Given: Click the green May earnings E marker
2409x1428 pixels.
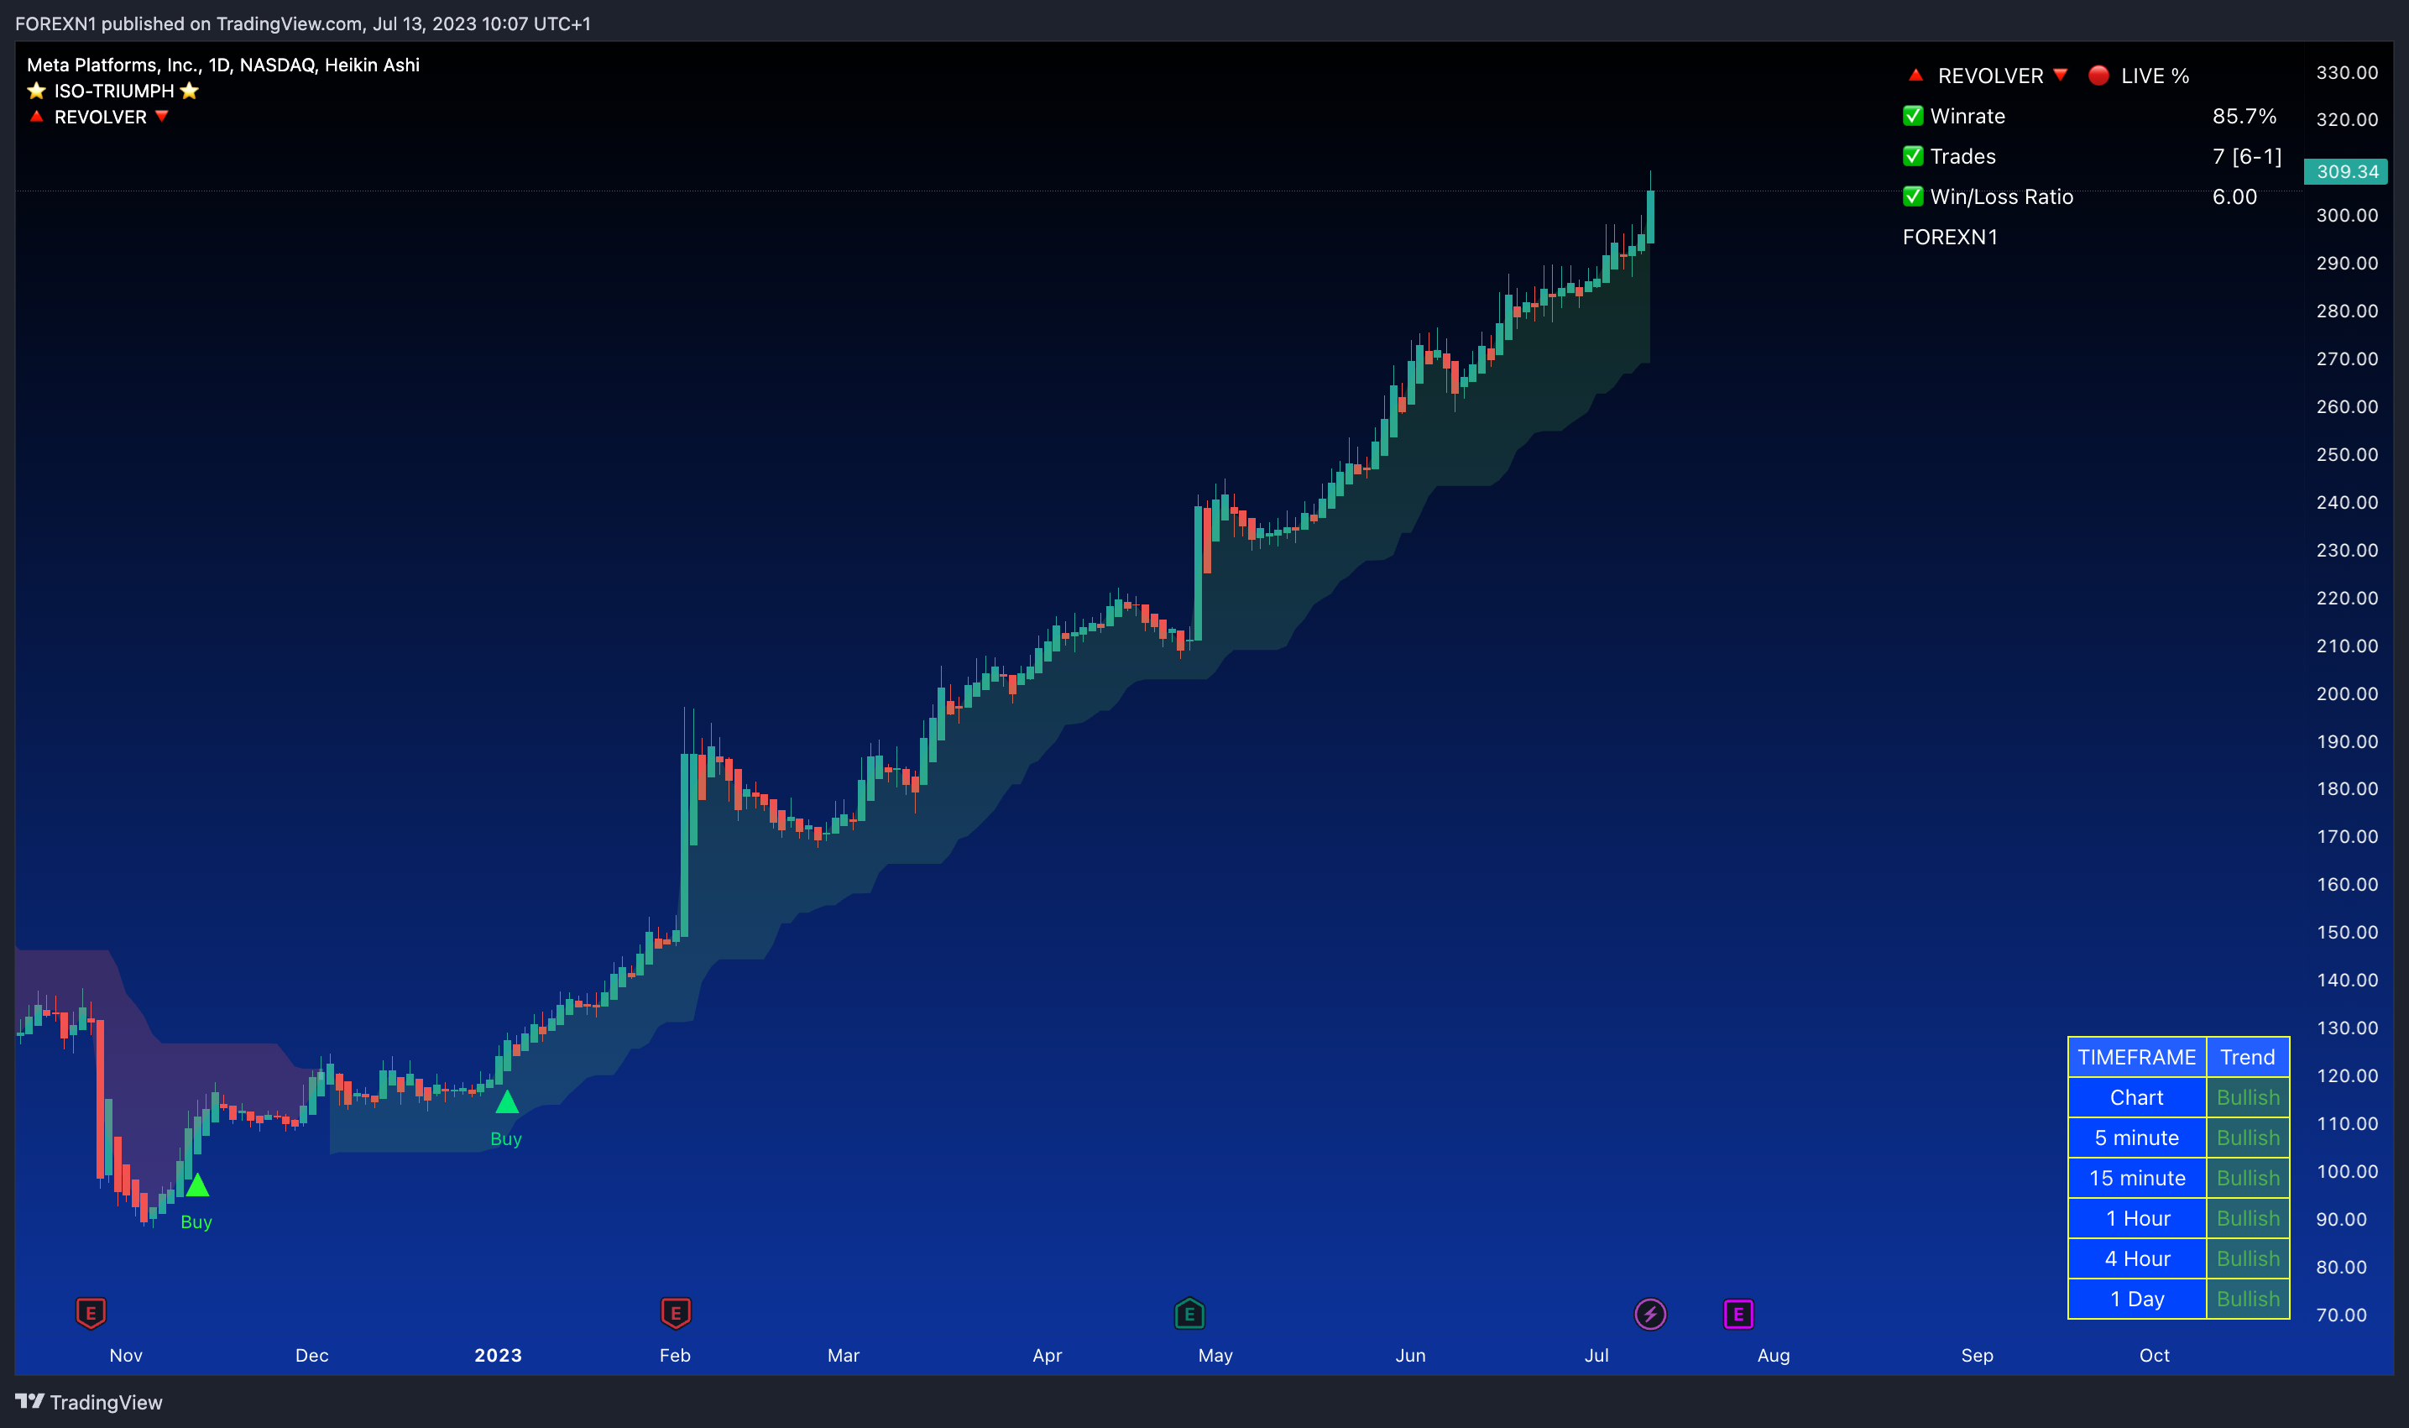Looking at the screenshot, I should pyautogui.click(x=1189, y=1314).
